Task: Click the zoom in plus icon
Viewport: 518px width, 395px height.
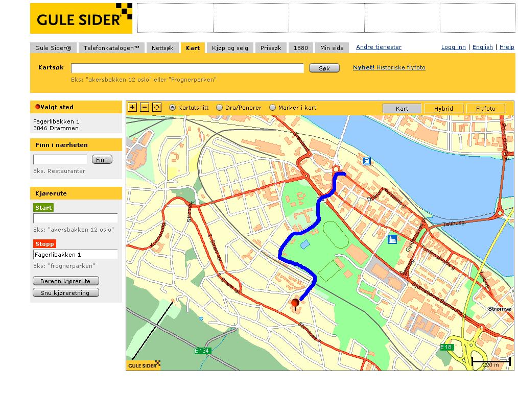Action: tap(132, 107)
